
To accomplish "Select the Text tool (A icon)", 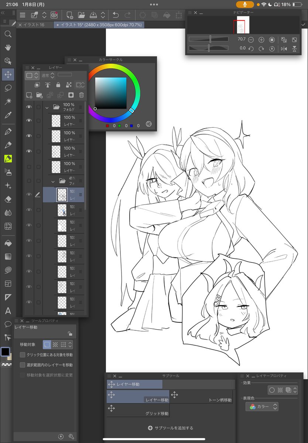I will pyautogui.click(x=8, y=311).
